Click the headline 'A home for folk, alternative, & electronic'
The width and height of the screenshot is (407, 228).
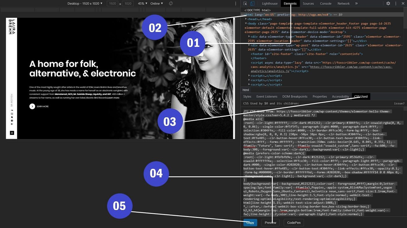pyautogui.click(x=83, y=68)
